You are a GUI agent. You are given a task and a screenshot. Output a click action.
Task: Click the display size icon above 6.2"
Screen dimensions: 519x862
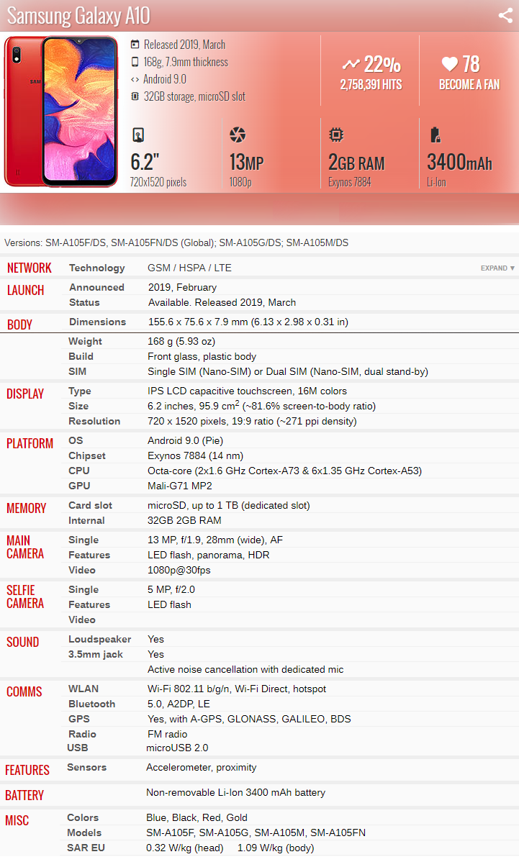pos(138,135)
